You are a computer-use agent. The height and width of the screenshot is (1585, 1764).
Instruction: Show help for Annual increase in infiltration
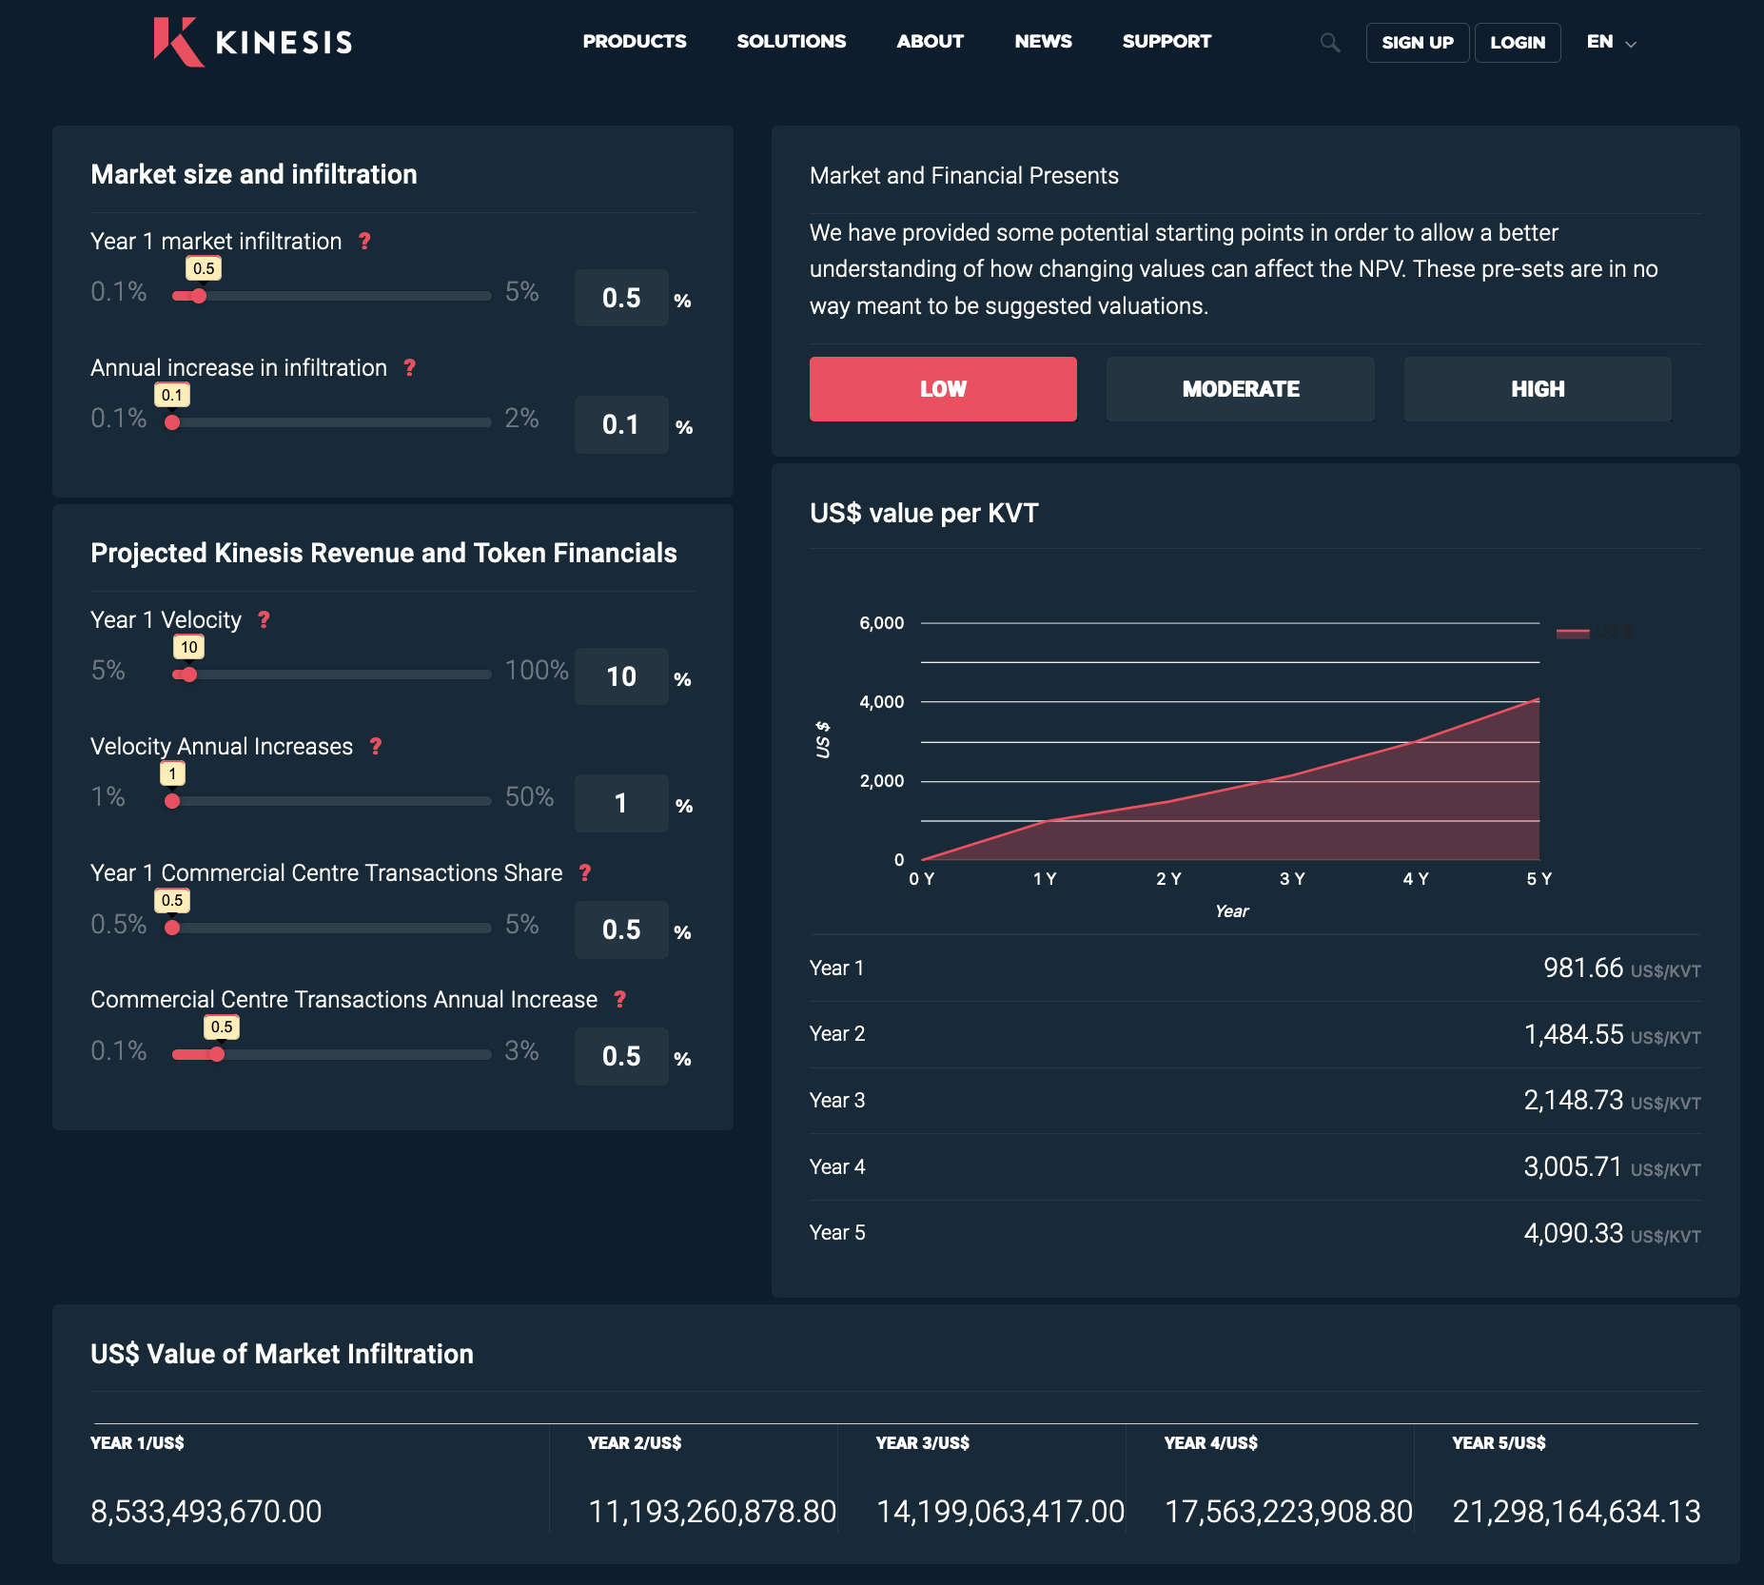409,368
